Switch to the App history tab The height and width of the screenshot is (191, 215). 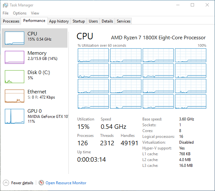pyautogui.click(x=59, y=21)
